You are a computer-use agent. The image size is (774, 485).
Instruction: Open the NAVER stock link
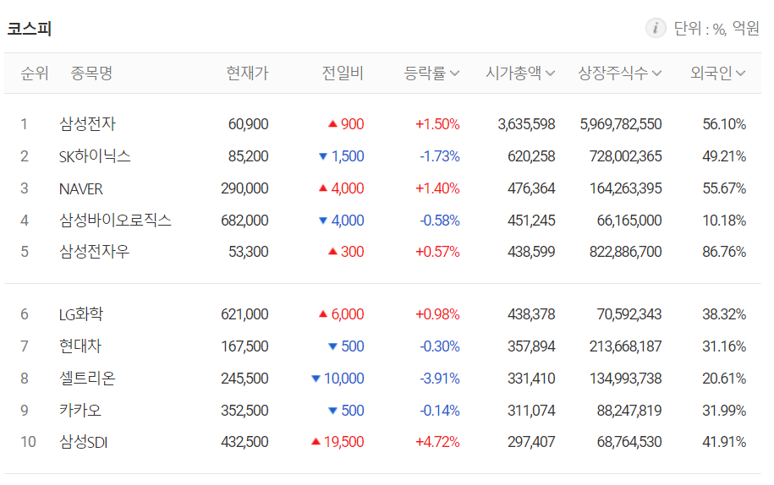click(81, 188)
